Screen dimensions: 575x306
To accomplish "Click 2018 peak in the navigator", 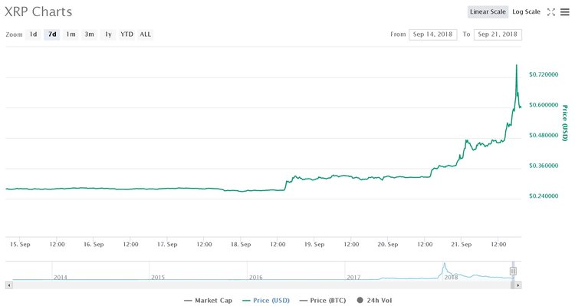I will point(444,264).
